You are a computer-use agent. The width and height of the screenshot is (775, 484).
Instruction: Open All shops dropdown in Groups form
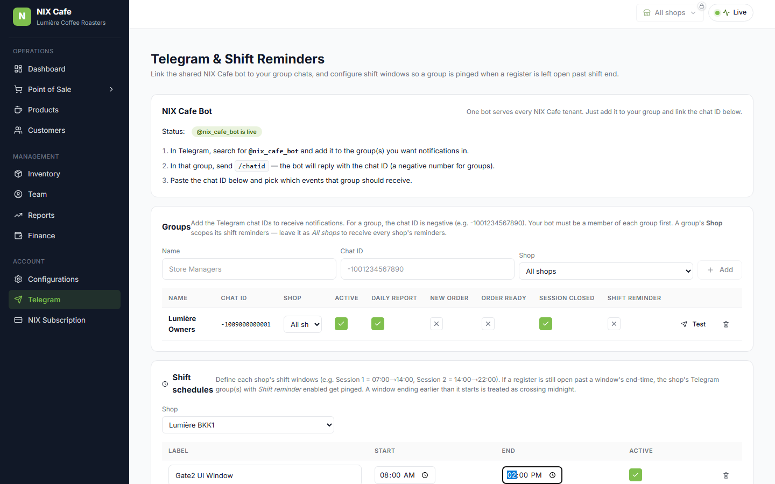click(x=606, y=271)
